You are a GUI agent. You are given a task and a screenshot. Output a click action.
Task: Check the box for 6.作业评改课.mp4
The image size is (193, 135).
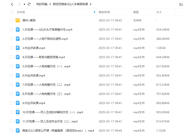coord(11,75)
